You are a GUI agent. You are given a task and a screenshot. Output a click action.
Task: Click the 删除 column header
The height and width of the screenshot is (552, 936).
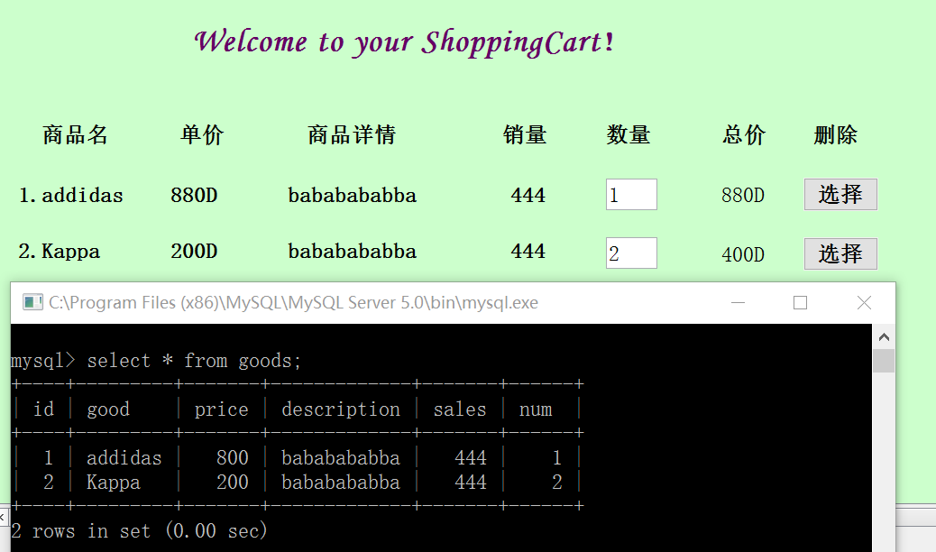click(835, 135)
